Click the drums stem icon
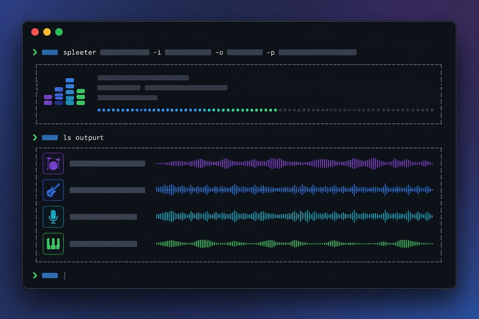This screenshot has width=479, height=319. [53, 163]
